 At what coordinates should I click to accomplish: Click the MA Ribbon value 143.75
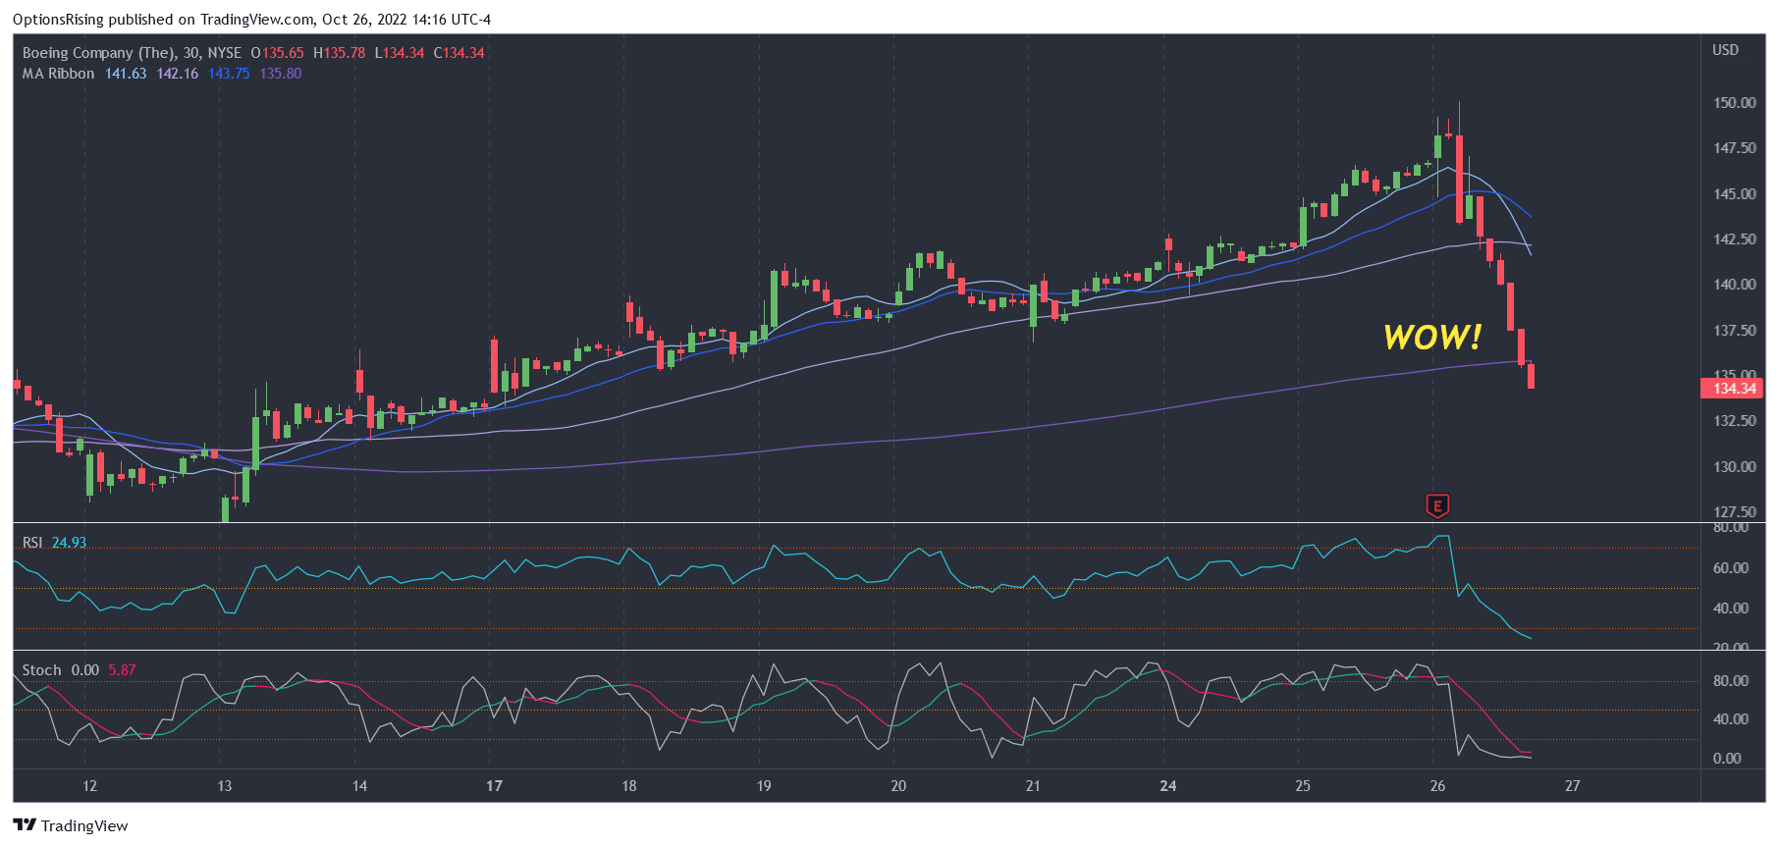(x=229, y=74)
